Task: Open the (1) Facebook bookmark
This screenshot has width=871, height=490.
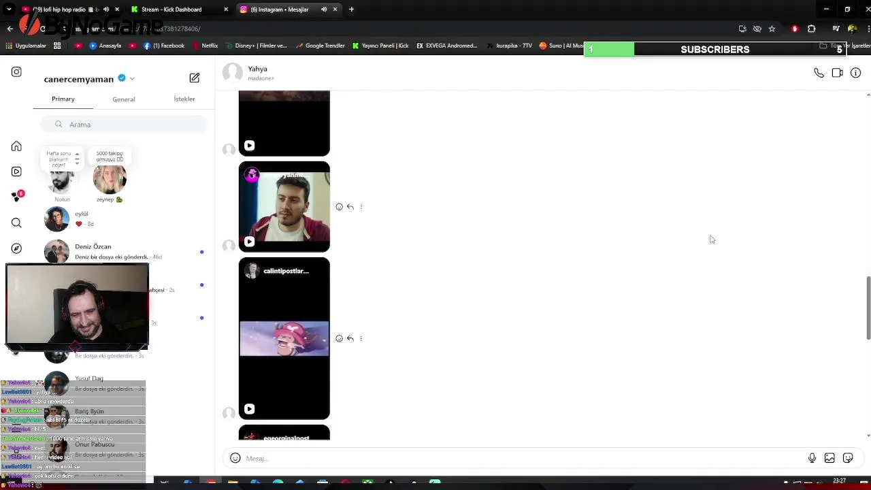Action: click(x=164, y=46)
